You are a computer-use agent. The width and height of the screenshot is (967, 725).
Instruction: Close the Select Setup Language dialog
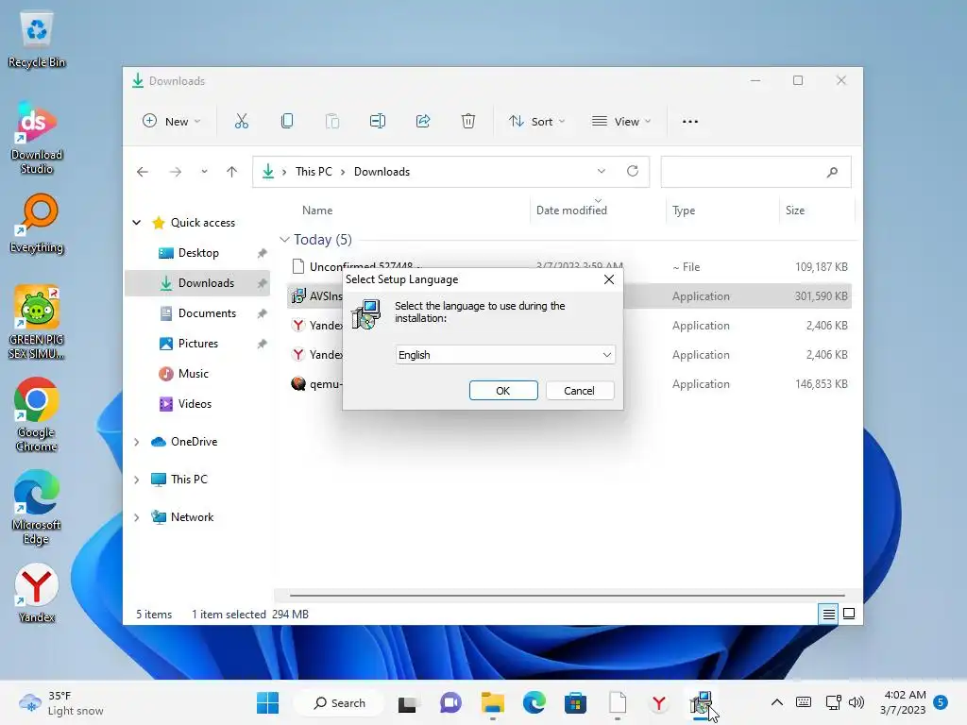point(609,279)
